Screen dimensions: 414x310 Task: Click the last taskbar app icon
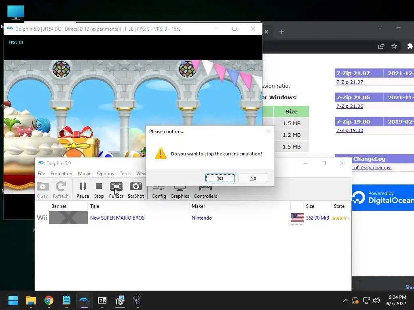click(x=137, y=300)
